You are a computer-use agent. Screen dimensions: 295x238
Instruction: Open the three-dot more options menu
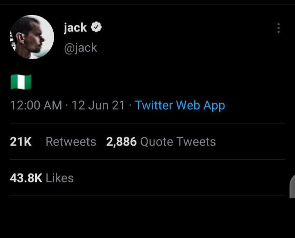coord(279,28)
